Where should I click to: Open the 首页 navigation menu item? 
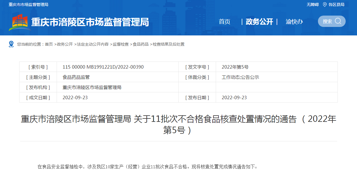[225, 22]
